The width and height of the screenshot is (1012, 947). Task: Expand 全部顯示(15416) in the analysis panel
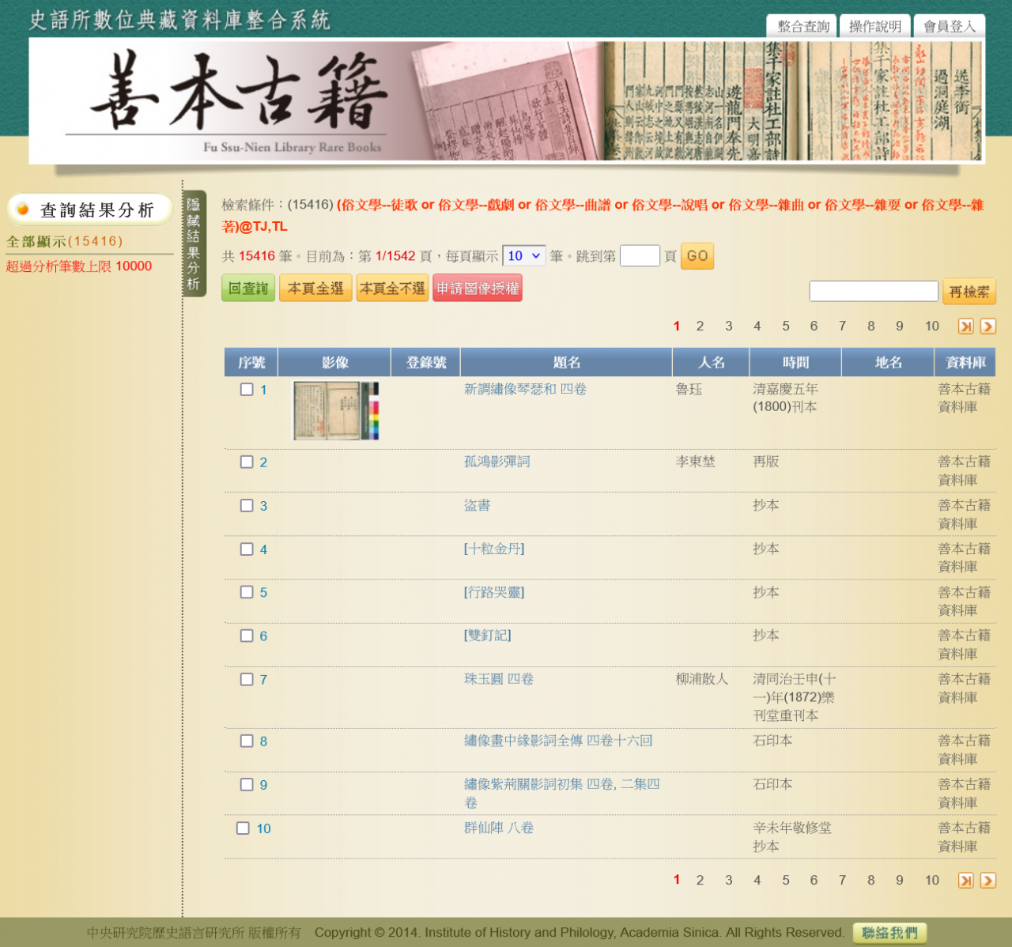pyautogui.click(x=64, y=242)
